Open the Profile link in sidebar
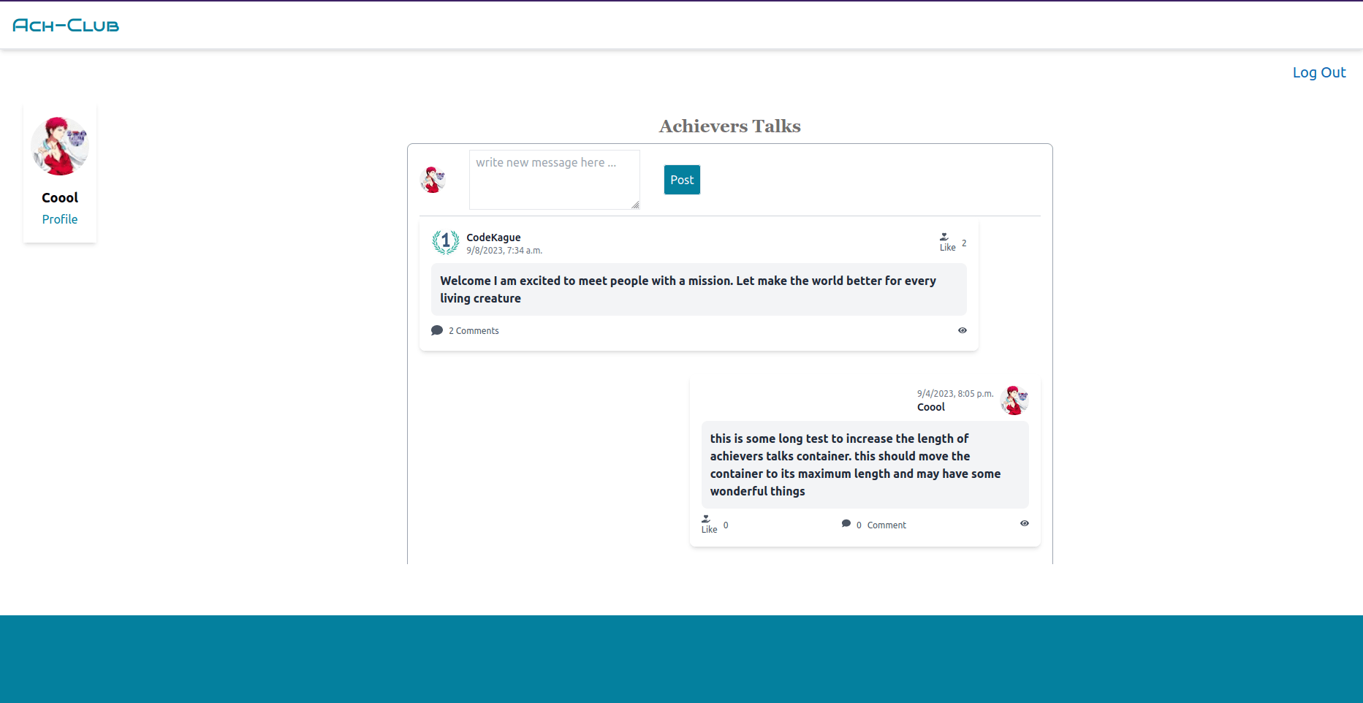This screenshot has width=1363, height=703. pos(60,219)
